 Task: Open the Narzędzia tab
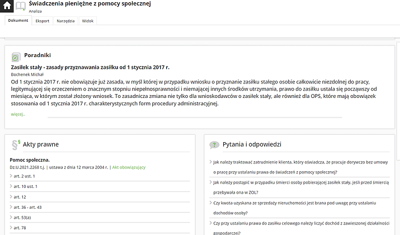click(x=65, y=21)
